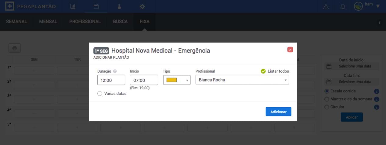This screenshot has width=386, height=145.
Task: Open the alert warning triangle icon
Action: [326, 6]
